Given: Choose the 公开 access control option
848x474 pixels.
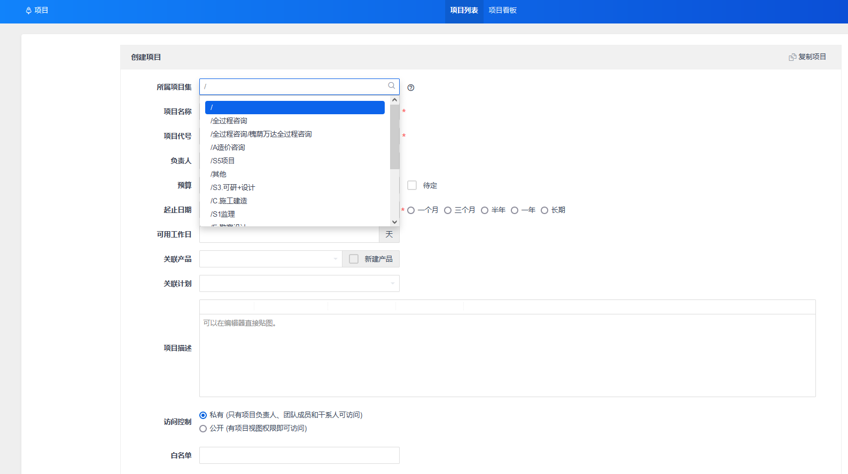Looking at the screenshot, I should click(x=203, y=429).
